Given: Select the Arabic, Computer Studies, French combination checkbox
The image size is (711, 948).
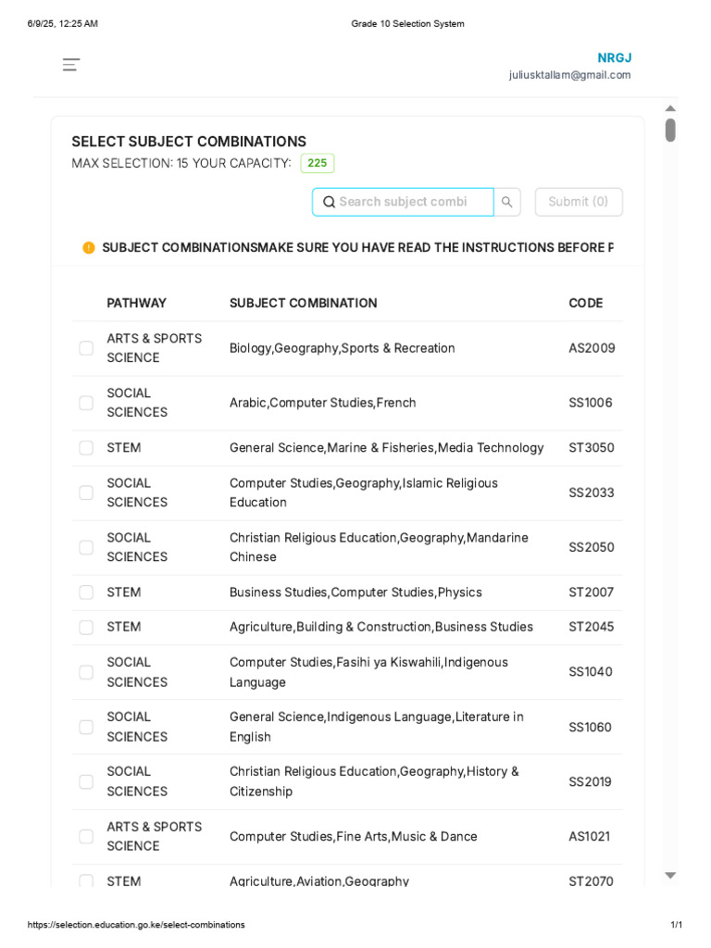Looking at the screenshot, I should (x=86, y=403).
